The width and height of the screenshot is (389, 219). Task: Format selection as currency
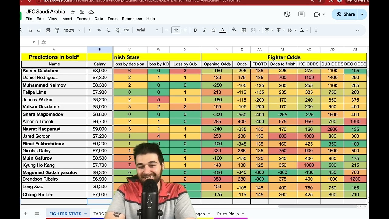point(90,30)
